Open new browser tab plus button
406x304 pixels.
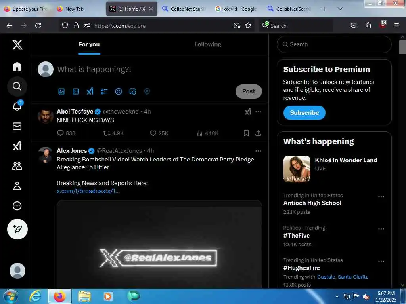click(x=324, y=9)
